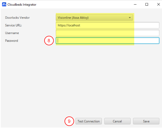Click the arrow on the Visionline dropdown
This screenshot has height=128, width=162.
[x=130, y=18]
